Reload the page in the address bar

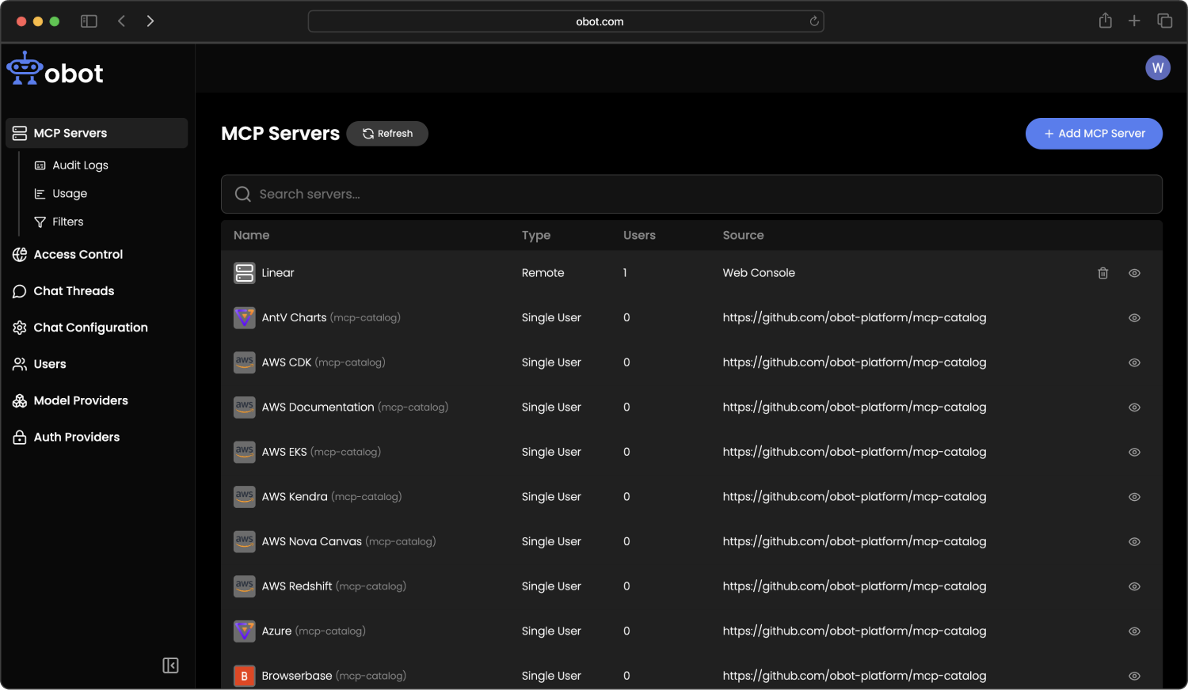click(x=813, y=21)
